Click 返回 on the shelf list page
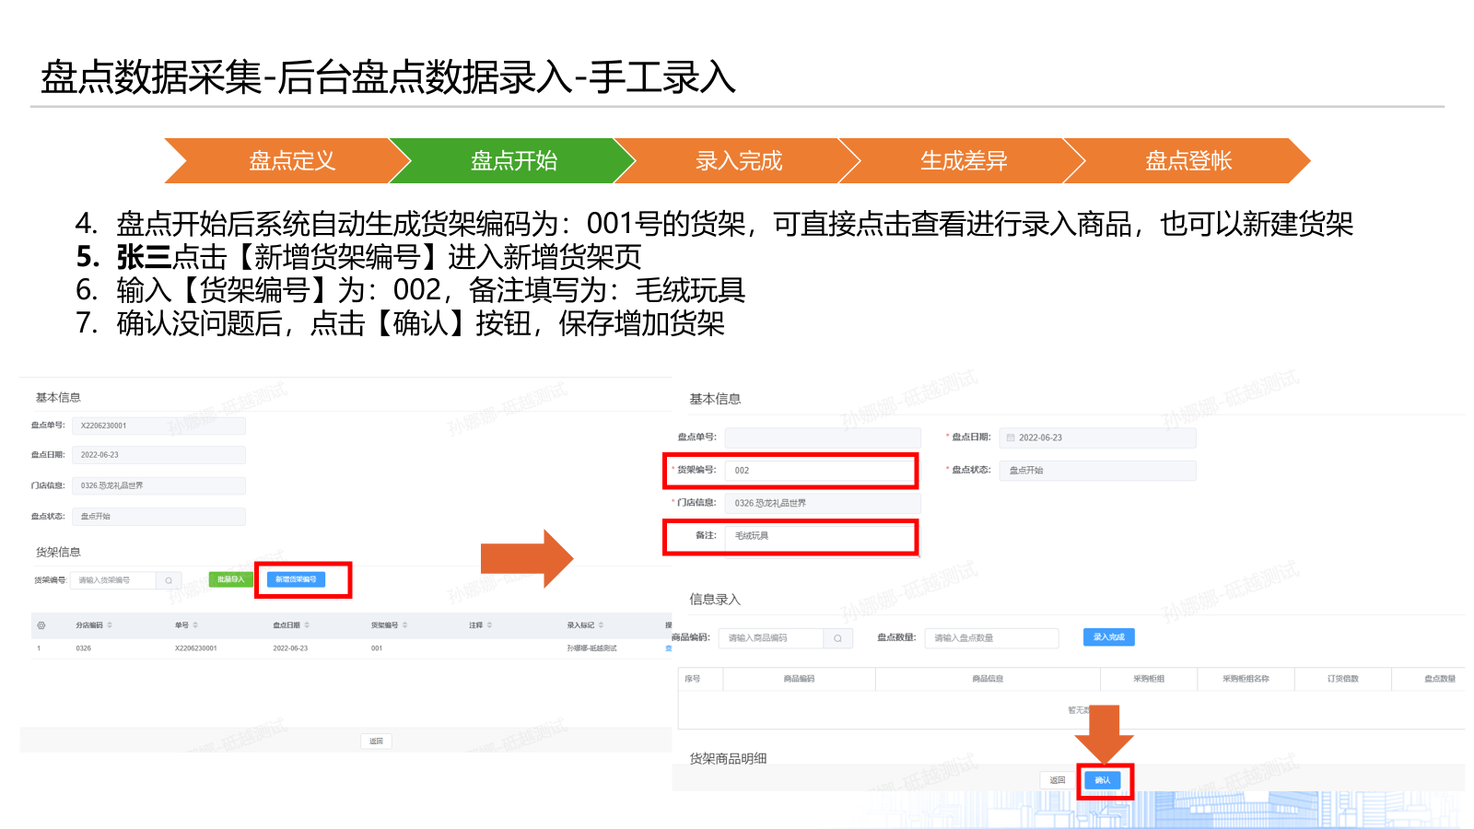1474x829 pixels. pyautogui.click(x=376, y=741)
